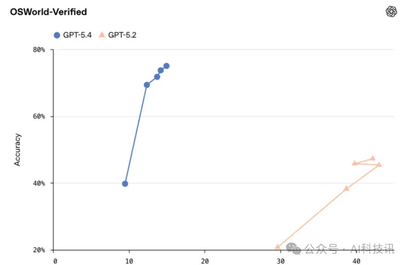The image size is (407, 265).
Task: Click the 20 x-axis tick label
Action: pos(205,261)
